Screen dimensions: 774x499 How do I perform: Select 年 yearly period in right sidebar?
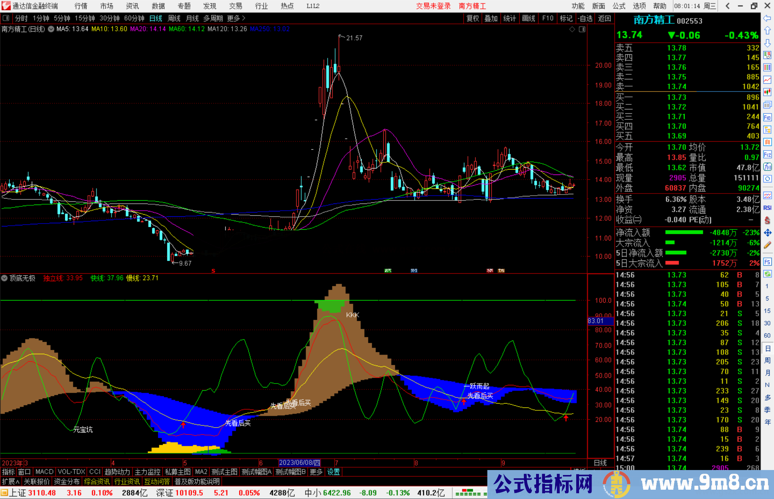click(x=767, y=422)
